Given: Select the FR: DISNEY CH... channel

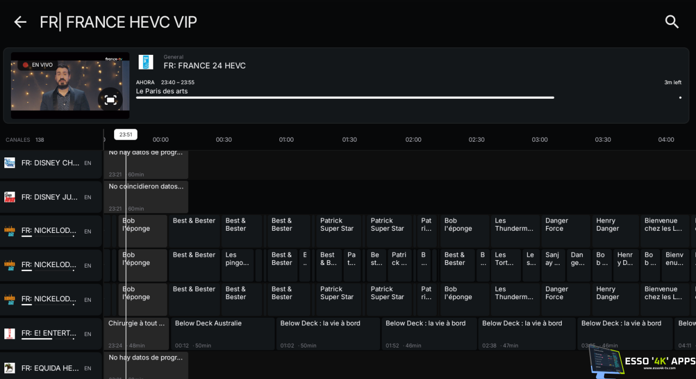Looking at the screenshot, I should point(51,163).
